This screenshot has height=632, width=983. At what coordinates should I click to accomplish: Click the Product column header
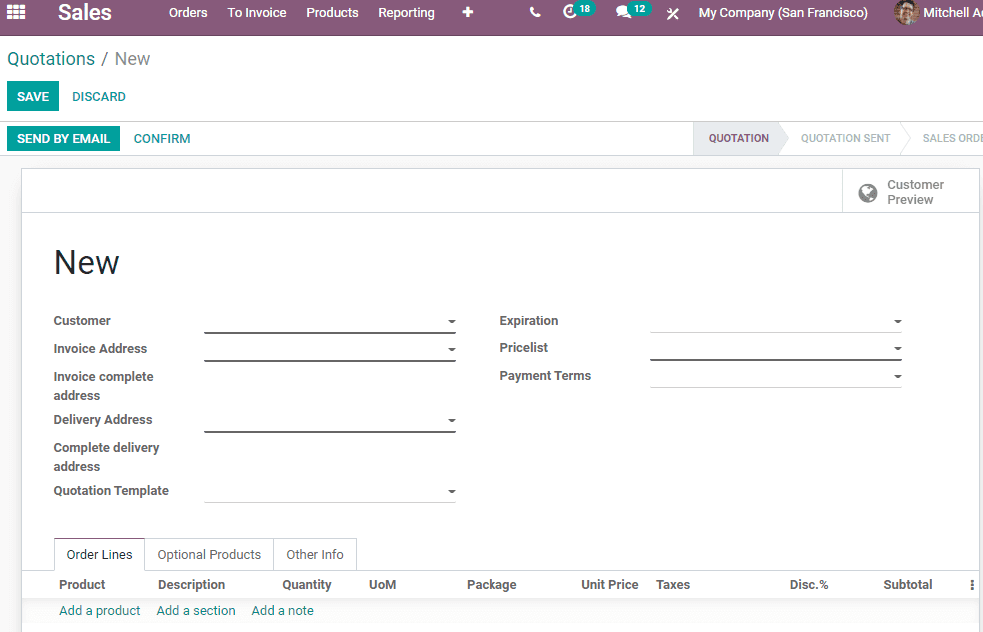tap(82, 584)
